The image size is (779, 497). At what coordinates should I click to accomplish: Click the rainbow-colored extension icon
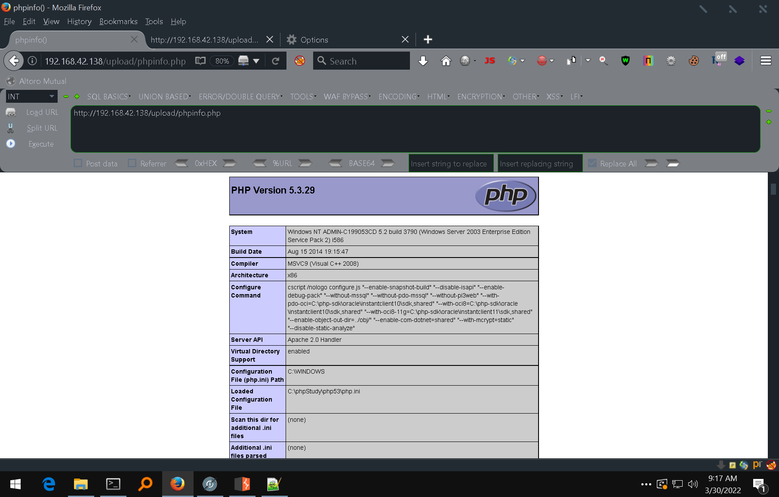pyautogui.click(x=648, y=61)
